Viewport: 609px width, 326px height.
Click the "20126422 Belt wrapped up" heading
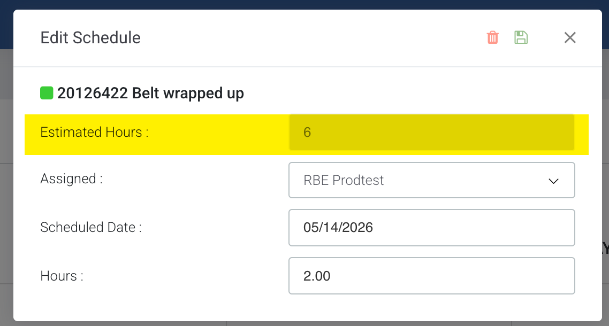(x=151, y=94)
